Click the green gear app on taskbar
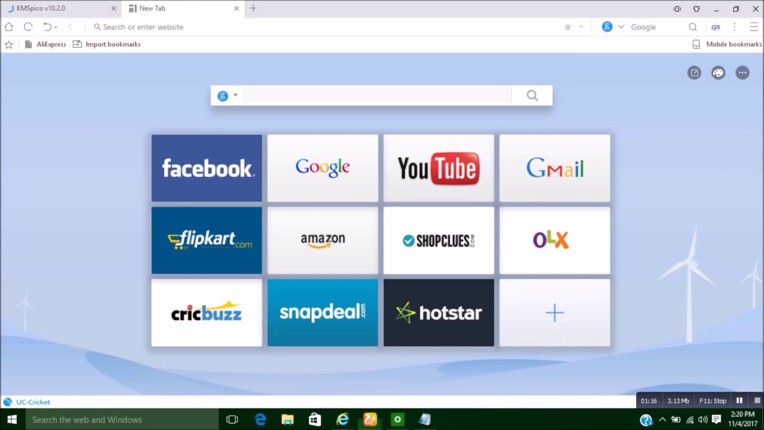Viewport: 764px width, 430px height. [398, 420]
